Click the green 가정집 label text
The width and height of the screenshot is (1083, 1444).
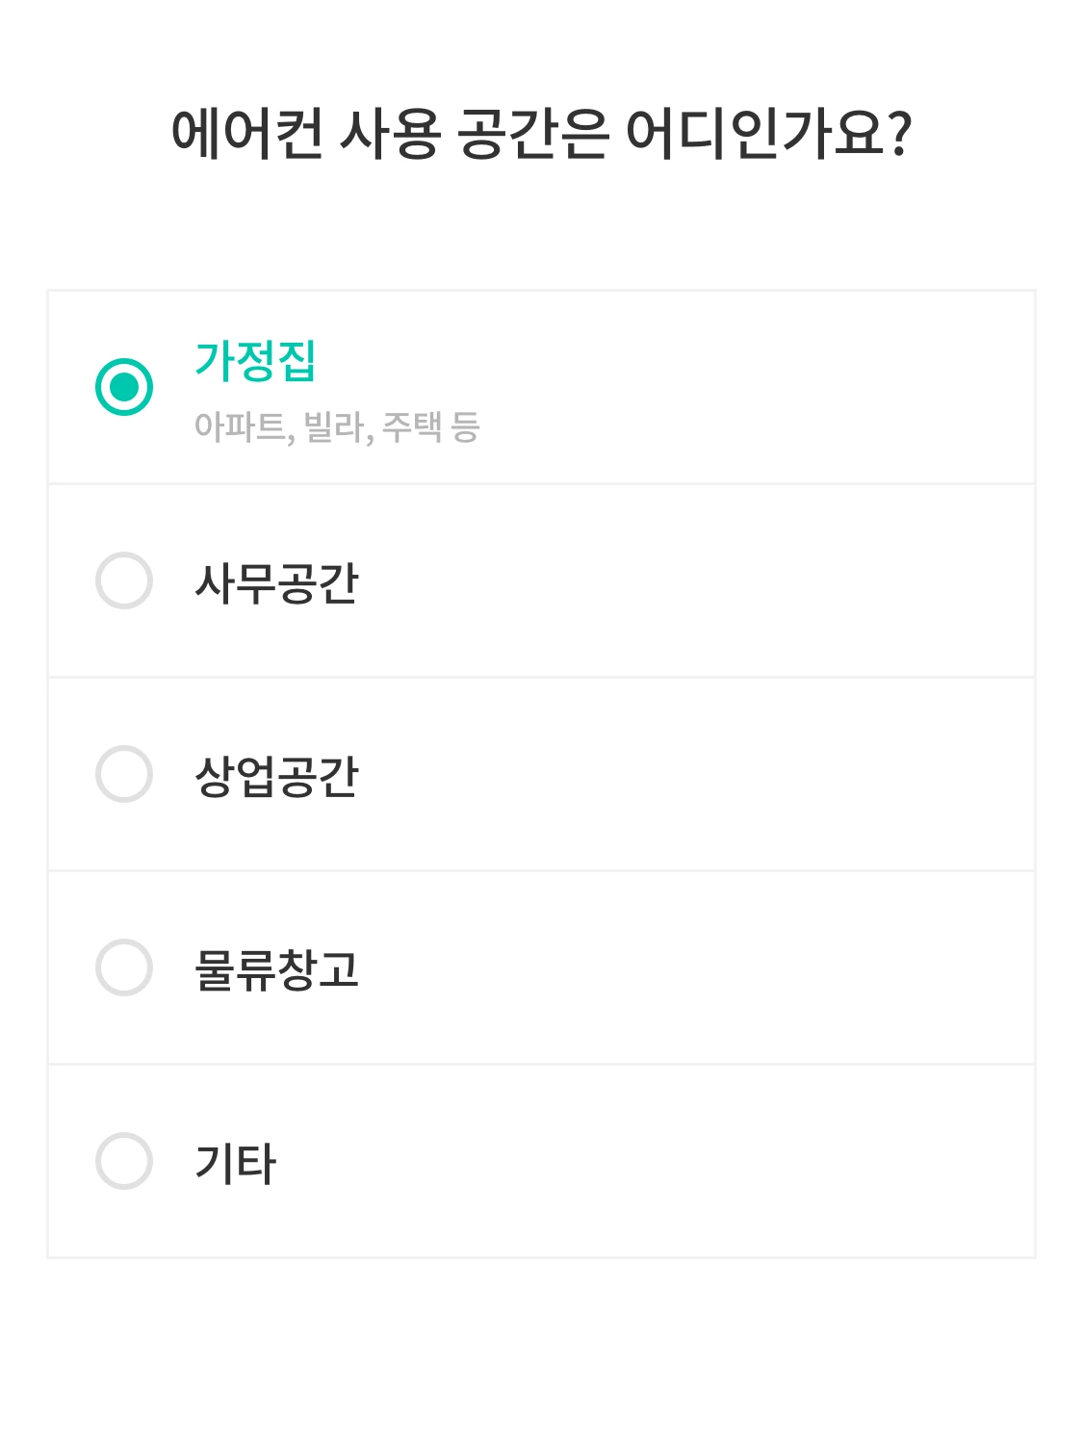click(x=255, y=362)
